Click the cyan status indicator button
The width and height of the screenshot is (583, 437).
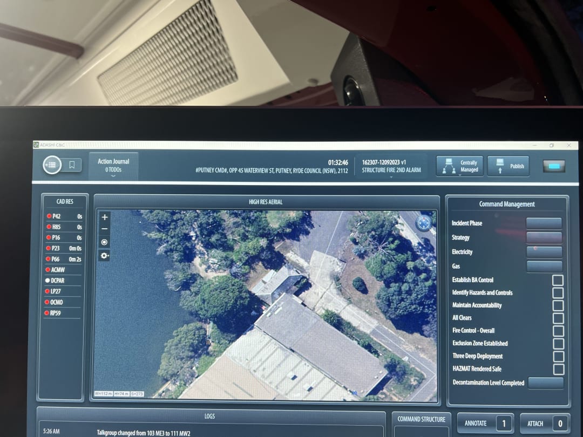[554, 166]
